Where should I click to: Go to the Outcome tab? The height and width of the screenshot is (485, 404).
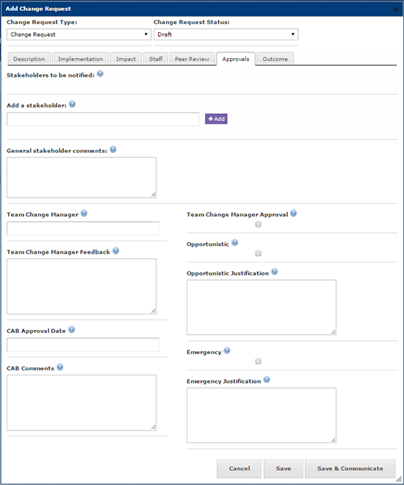(x=275, y=59)
